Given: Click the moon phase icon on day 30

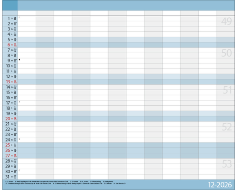Looking at the screenshot, I should pos(19,171).
